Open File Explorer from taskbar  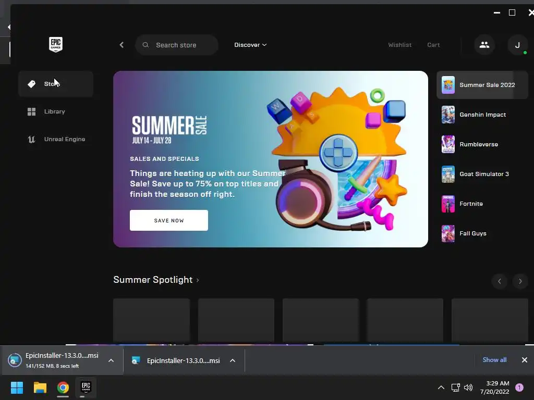40,387
